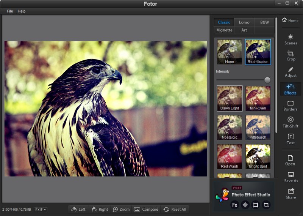
Task: Open the File menu
Action: pyautogui.click(x=10, y=11)
